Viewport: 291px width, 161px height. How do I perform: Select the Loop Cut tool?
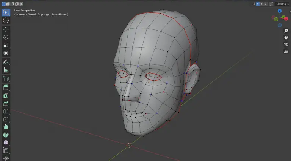(6, 111)
